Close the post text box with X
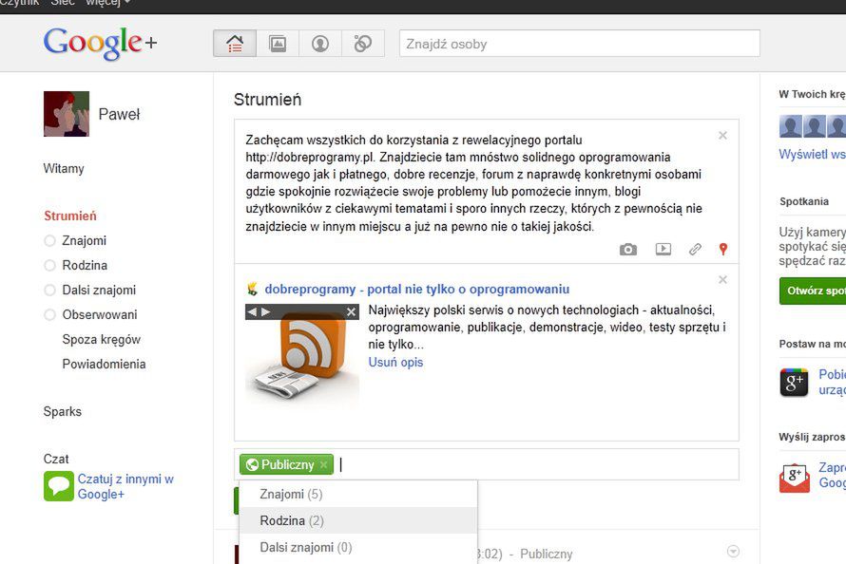This screenshot has width=846, height=564. [722, 135]
